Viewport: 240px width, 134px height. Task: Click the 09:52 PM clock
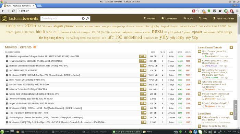[x=231, y=132]
